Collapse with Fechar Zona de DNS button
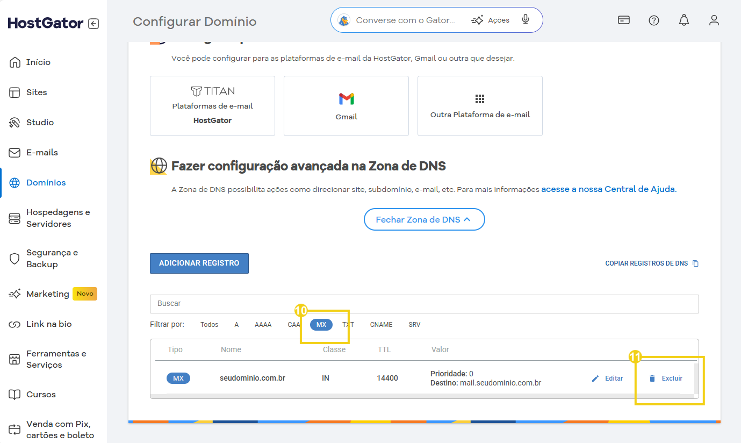 tap(424, 219)
